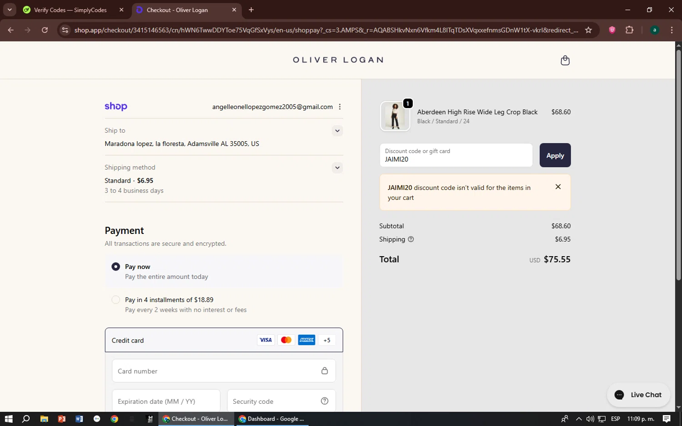
Task: Close the Checkout Oliver Logan tab
Action: [234, 10]
